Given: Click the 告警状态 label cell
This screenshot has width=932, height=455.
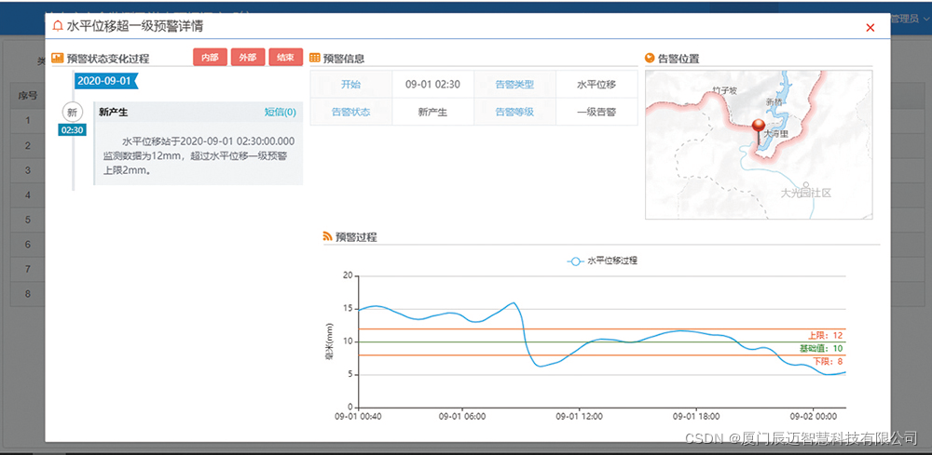Looking at the screenshot, I should 350,112.
